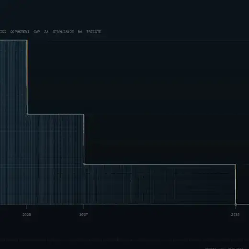Click the shaded area under the 2027–2033 step

[159, 184]
